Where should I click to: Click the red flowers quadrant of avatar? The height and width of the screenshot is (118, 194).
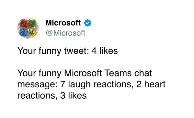point(24,24)
